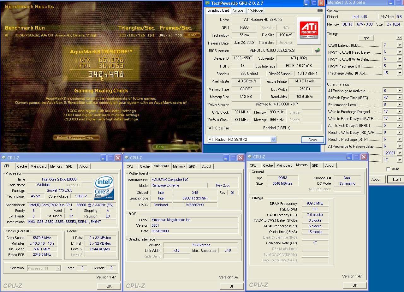Open the CPU tab in the Mainboard window
The height and width of the screenshot is (292, 404).
pos(130,166)
